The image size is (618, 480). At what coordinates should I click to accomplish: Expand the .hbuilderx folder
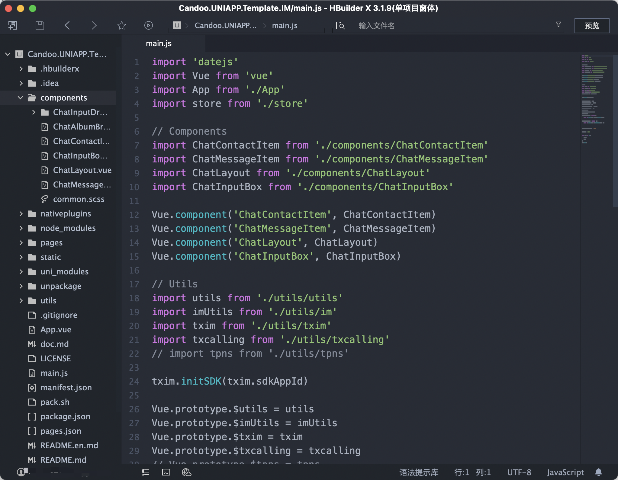coord(21,69)
